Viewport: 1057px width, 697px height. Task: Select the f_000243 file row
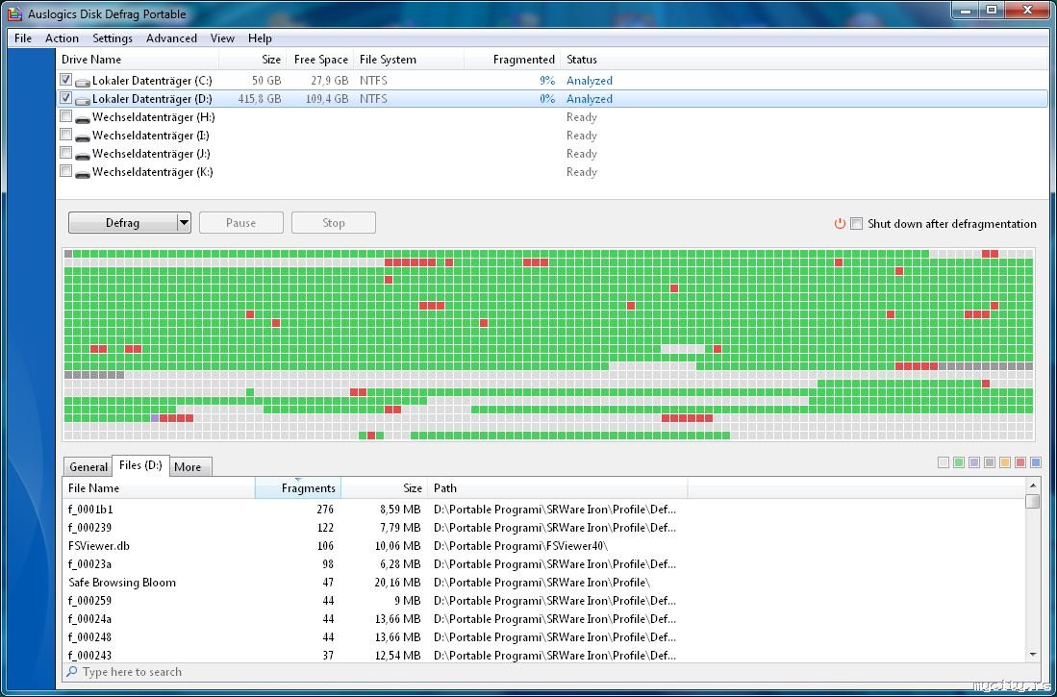click(543, 655)
